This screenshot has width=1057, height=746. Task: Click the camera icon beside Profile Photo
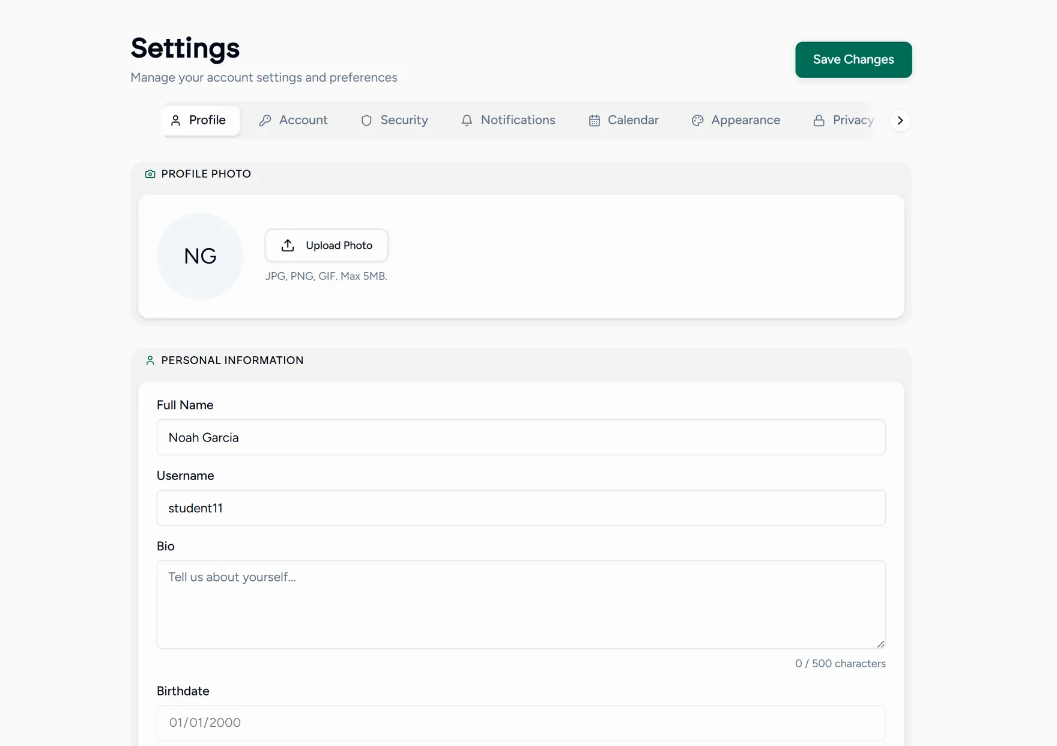(x=150, y=174)
